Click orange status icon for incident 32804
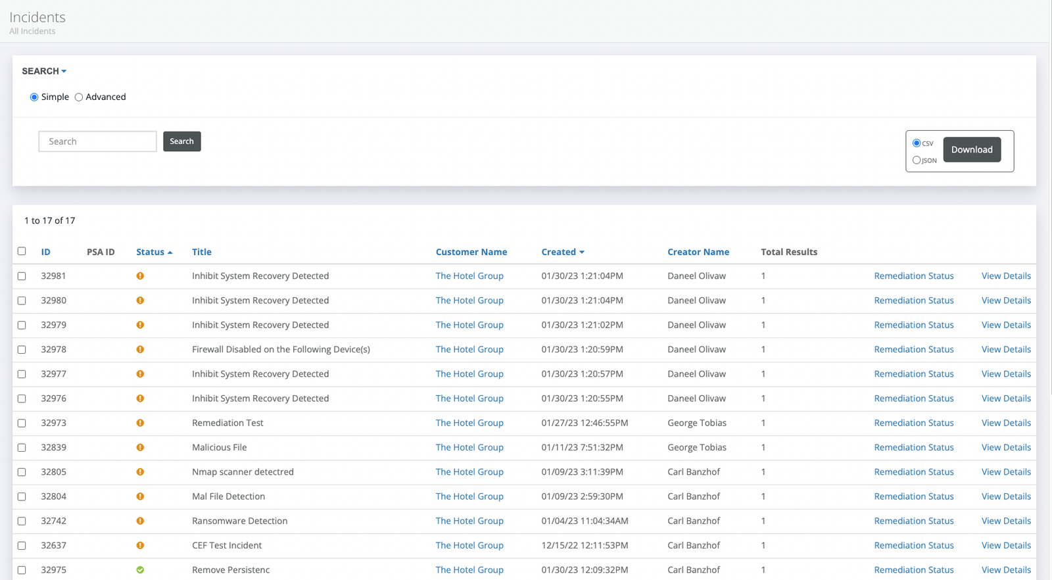 [140, 496]
